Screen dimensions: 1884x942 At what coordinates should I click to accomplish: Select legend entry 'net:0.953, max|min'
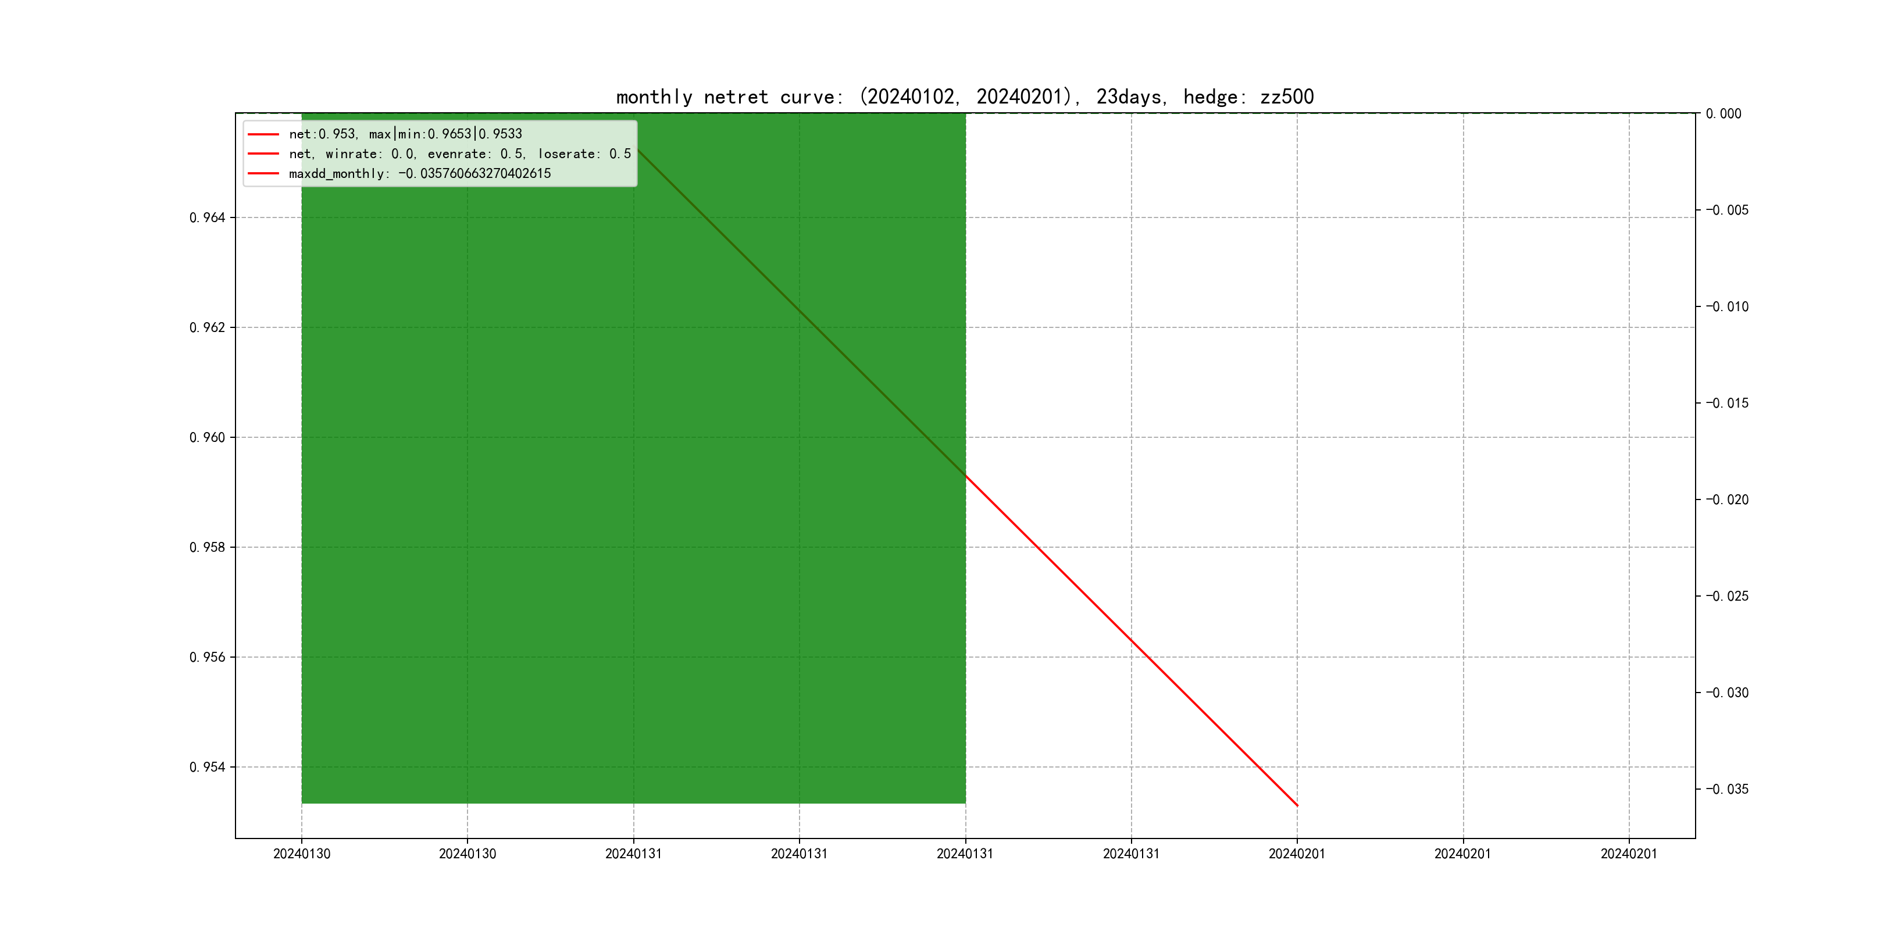[405, 134]
